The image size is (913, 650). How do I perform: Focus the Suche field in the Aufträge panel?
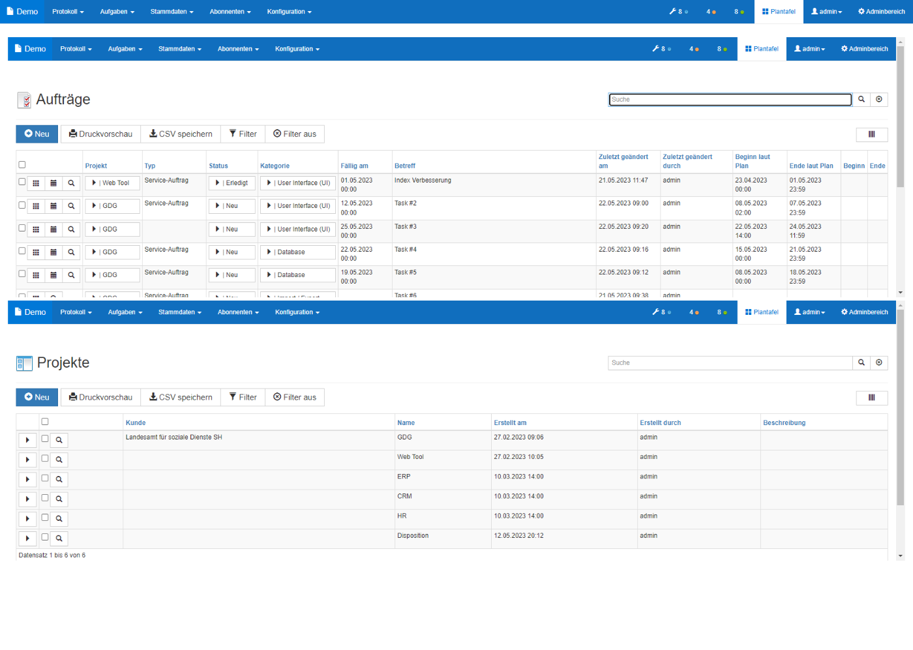tap(730, 99)
